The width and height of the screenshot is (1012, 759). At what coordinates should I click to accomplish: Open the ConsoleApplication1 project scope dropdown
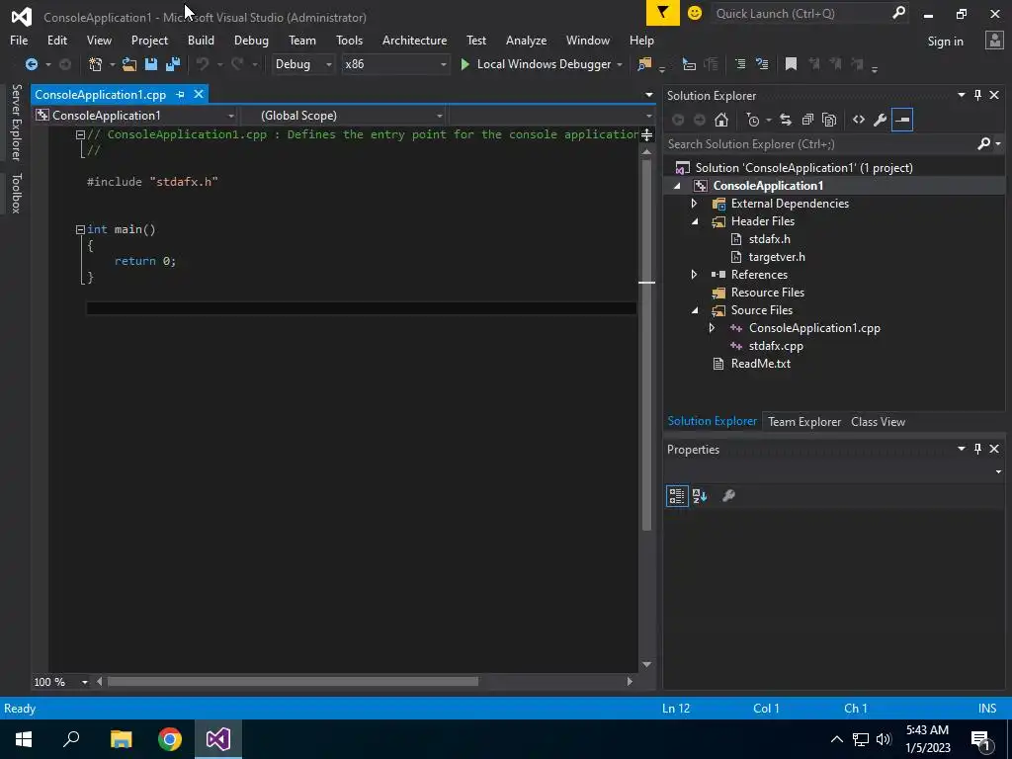[x=135, y=116]
